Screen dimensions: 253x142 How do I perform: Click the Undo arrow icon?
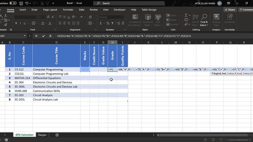pyautogui.click(x=27, y=3)
